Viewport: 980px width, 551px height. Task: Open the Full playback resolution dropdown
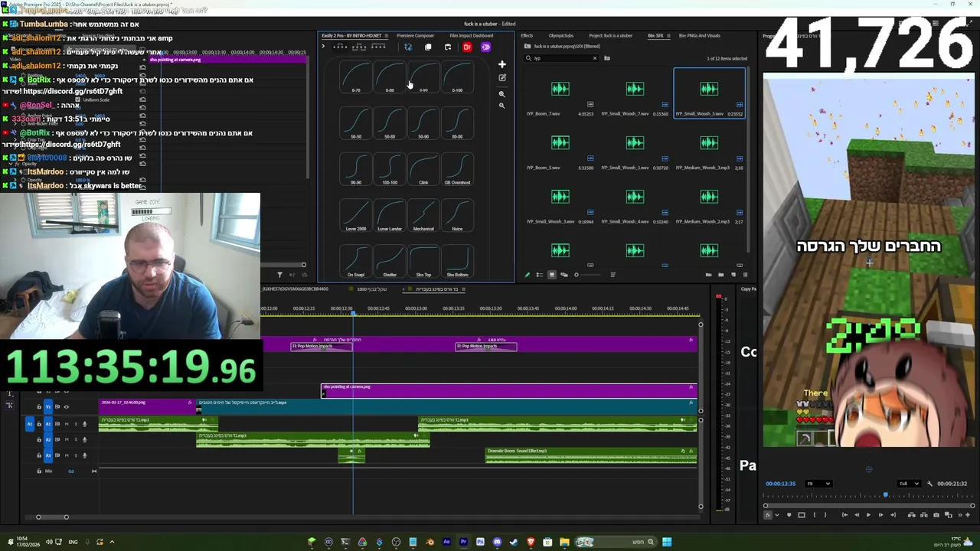tap(909, 484)
